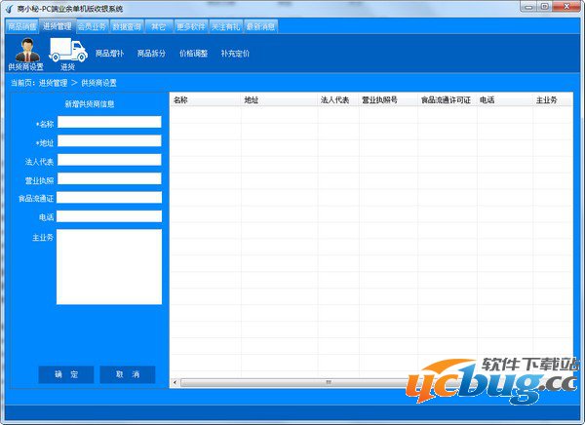Image resolution: width=585 pixels, height=425 pixels.
Task: Focus the 名称 name input field
Action: 109,122
